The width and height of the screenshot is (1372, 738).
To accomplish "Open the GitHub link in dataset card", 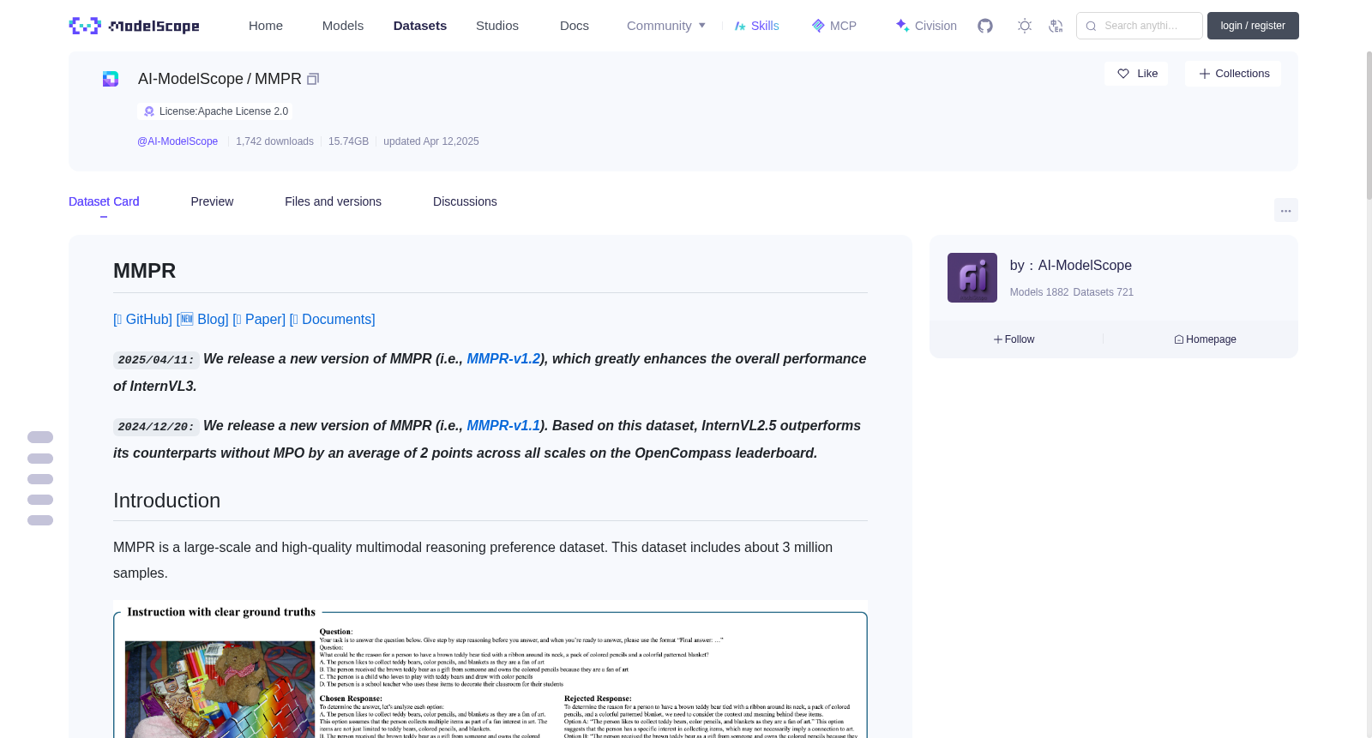I will (142, 319).
